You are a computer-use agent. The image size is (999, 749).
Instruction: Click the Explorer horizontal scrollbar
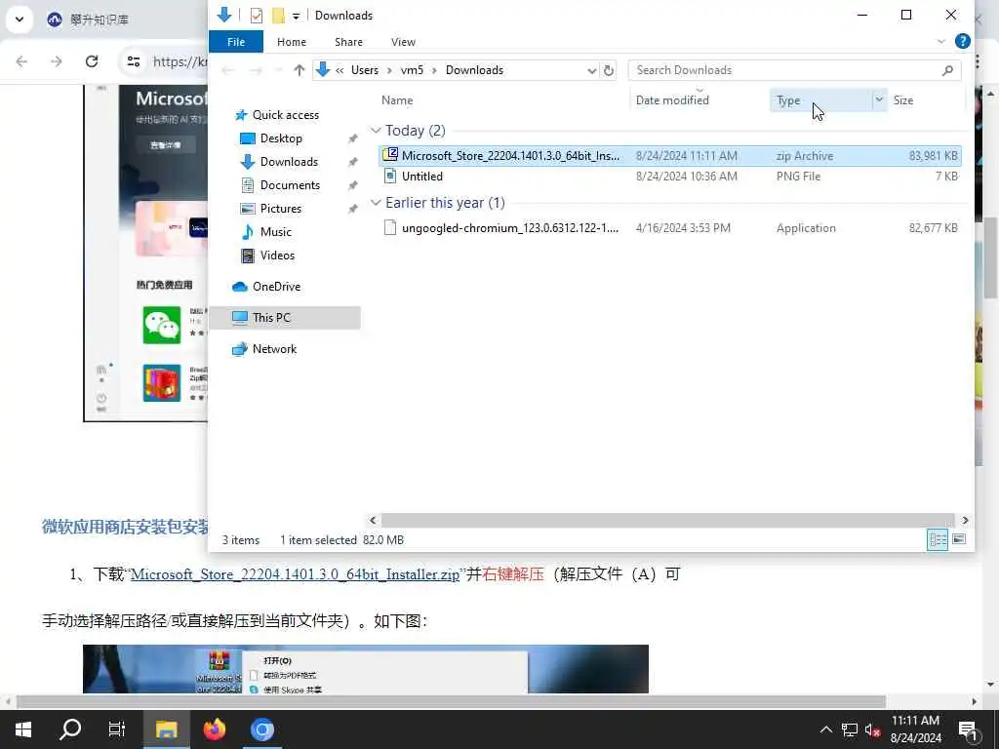coord(667,521)
